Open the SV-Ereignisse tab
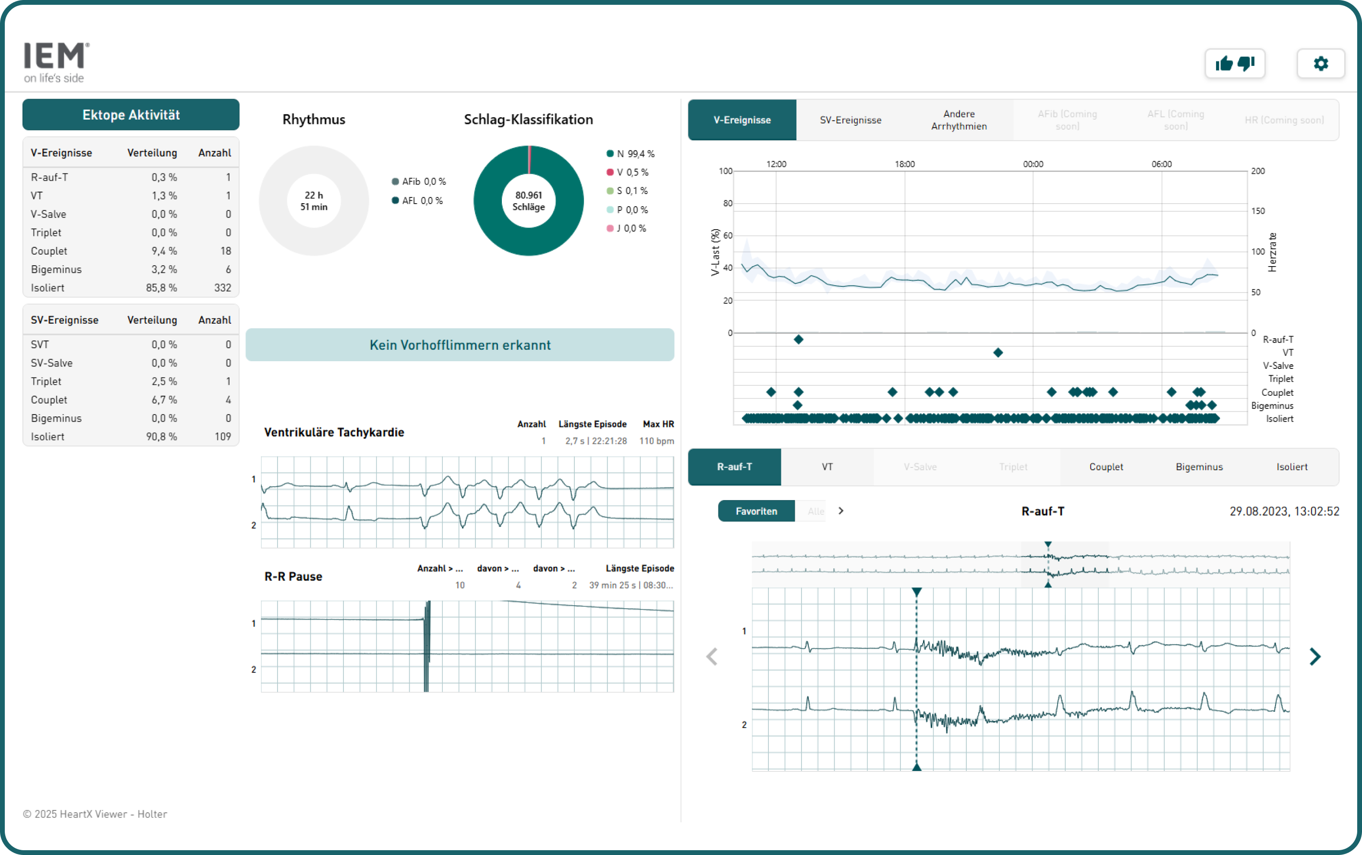 click(851, 120)
